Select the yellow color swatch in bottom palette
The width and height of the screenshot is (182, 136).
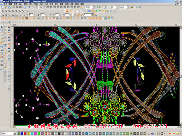coord(29,133)
